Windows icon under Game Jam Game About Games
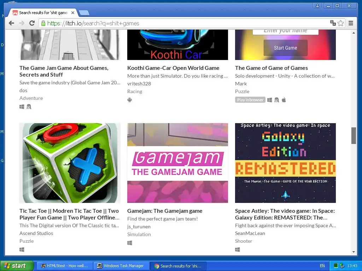The image size is (362, 271). [22, 107]
